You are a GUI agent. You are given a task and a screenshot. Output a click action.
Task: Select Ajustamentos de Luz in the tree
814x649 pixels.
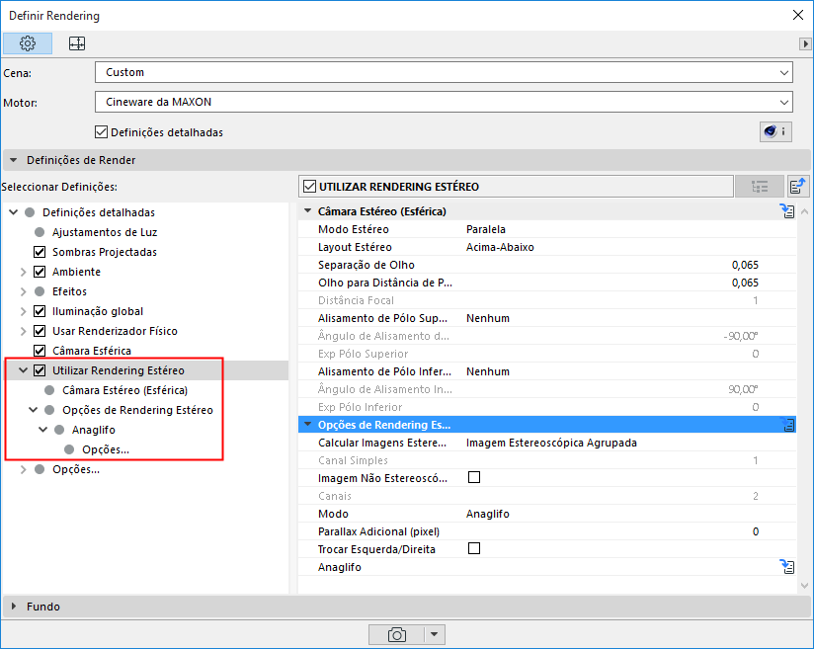point(105,232)
